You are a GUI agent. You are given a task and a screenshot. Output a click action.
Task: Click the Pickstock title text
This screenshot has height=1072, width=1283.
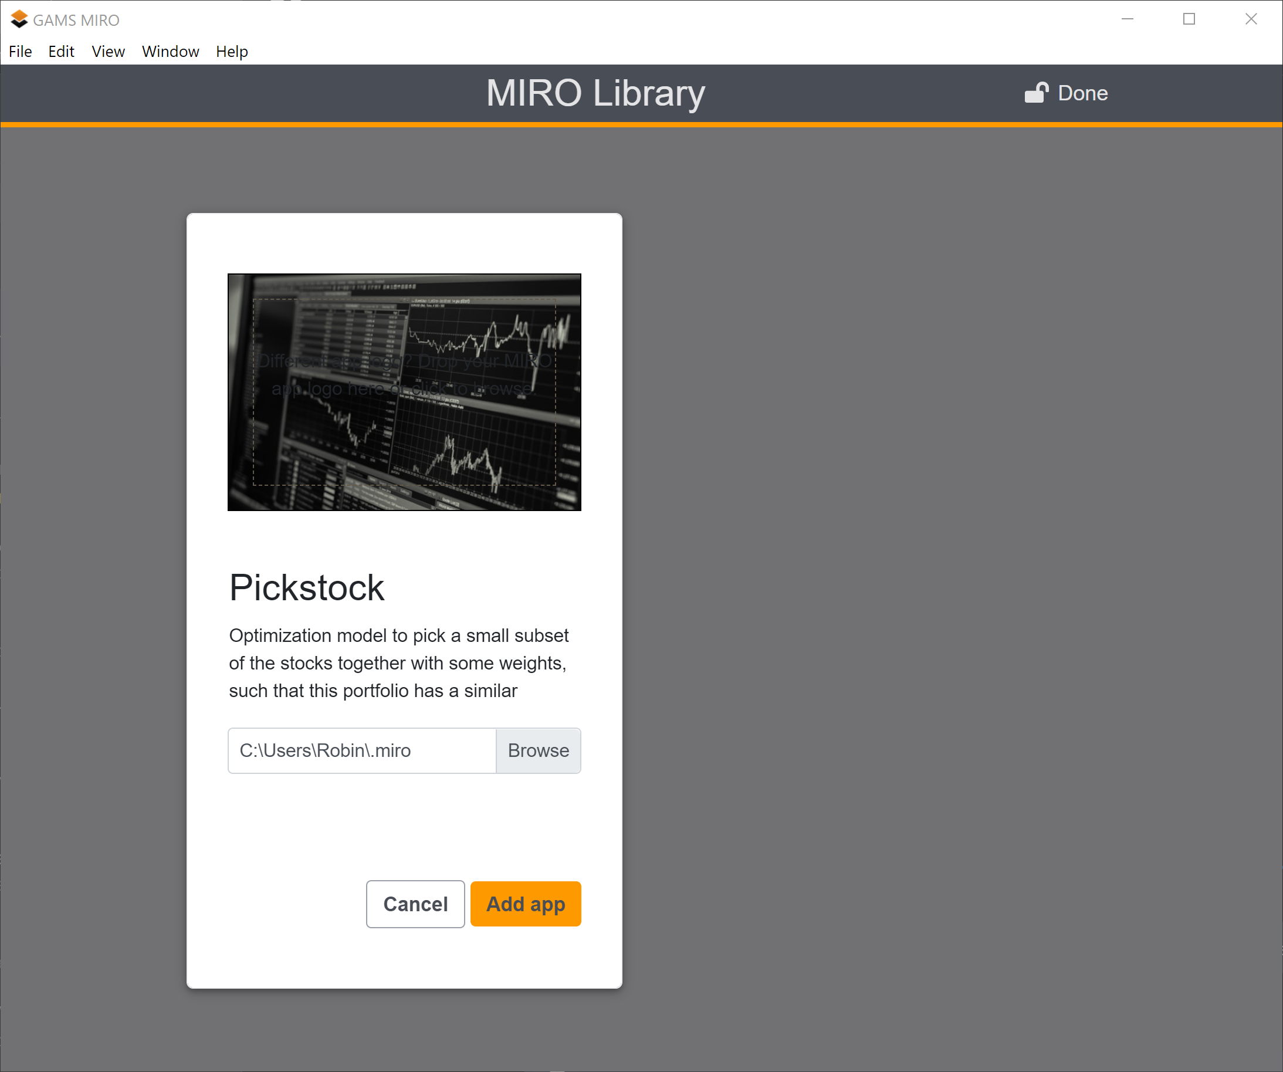(306, 587)
